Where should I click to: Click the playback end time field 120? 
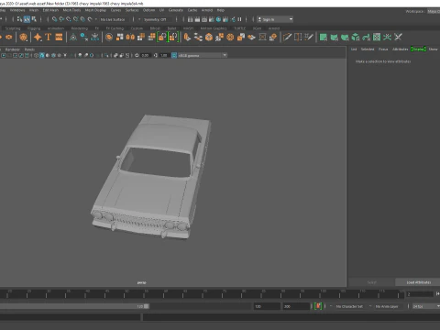pyautogui.click(x=267, y=306)
